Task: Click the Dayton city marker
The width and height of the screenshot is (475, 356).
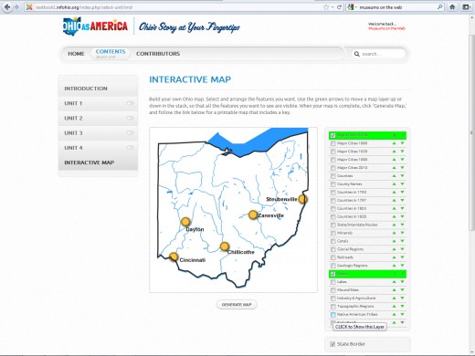Action: pyautogui.click(x=185, y=222)
